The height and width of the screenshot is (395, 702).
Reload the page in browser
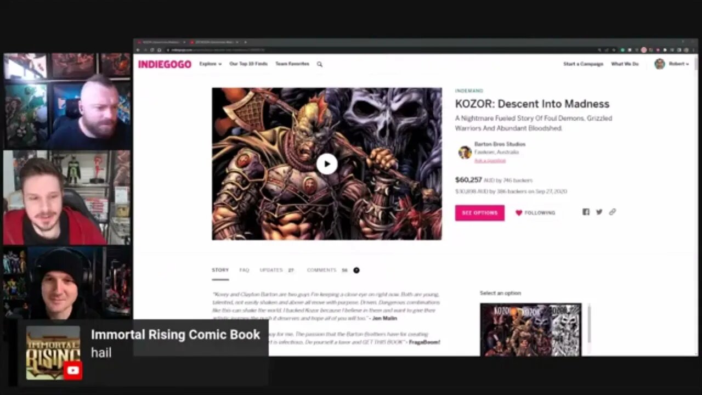point(152,50)
